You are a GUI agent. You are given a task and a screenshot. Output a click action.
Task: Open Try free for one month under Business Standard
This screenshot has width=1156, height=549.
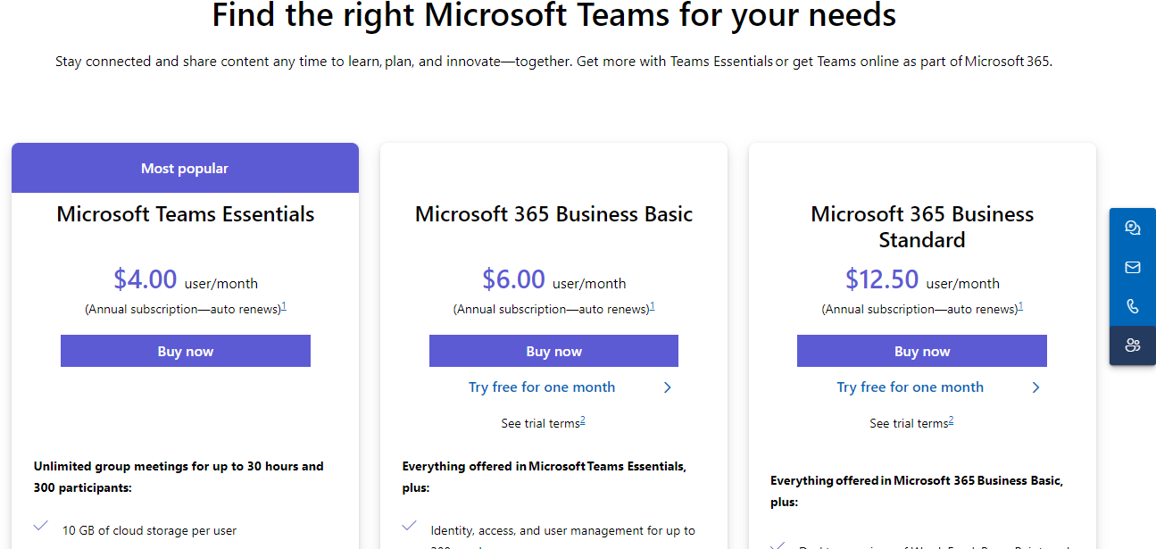point(910,387)
